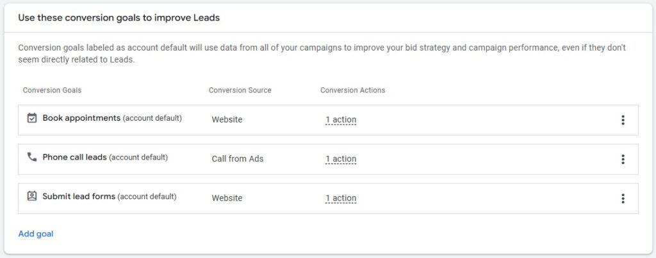Select the Book appointments goal label
The height and width of the screenshot is (258, 656).
tap(81, 118)
